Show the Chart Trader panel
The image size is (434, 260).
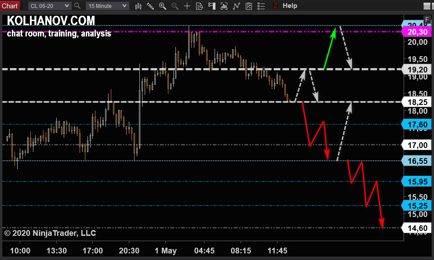[x=212, y=6]
